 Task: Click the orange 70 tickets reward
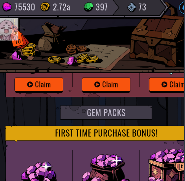point(20,40)
